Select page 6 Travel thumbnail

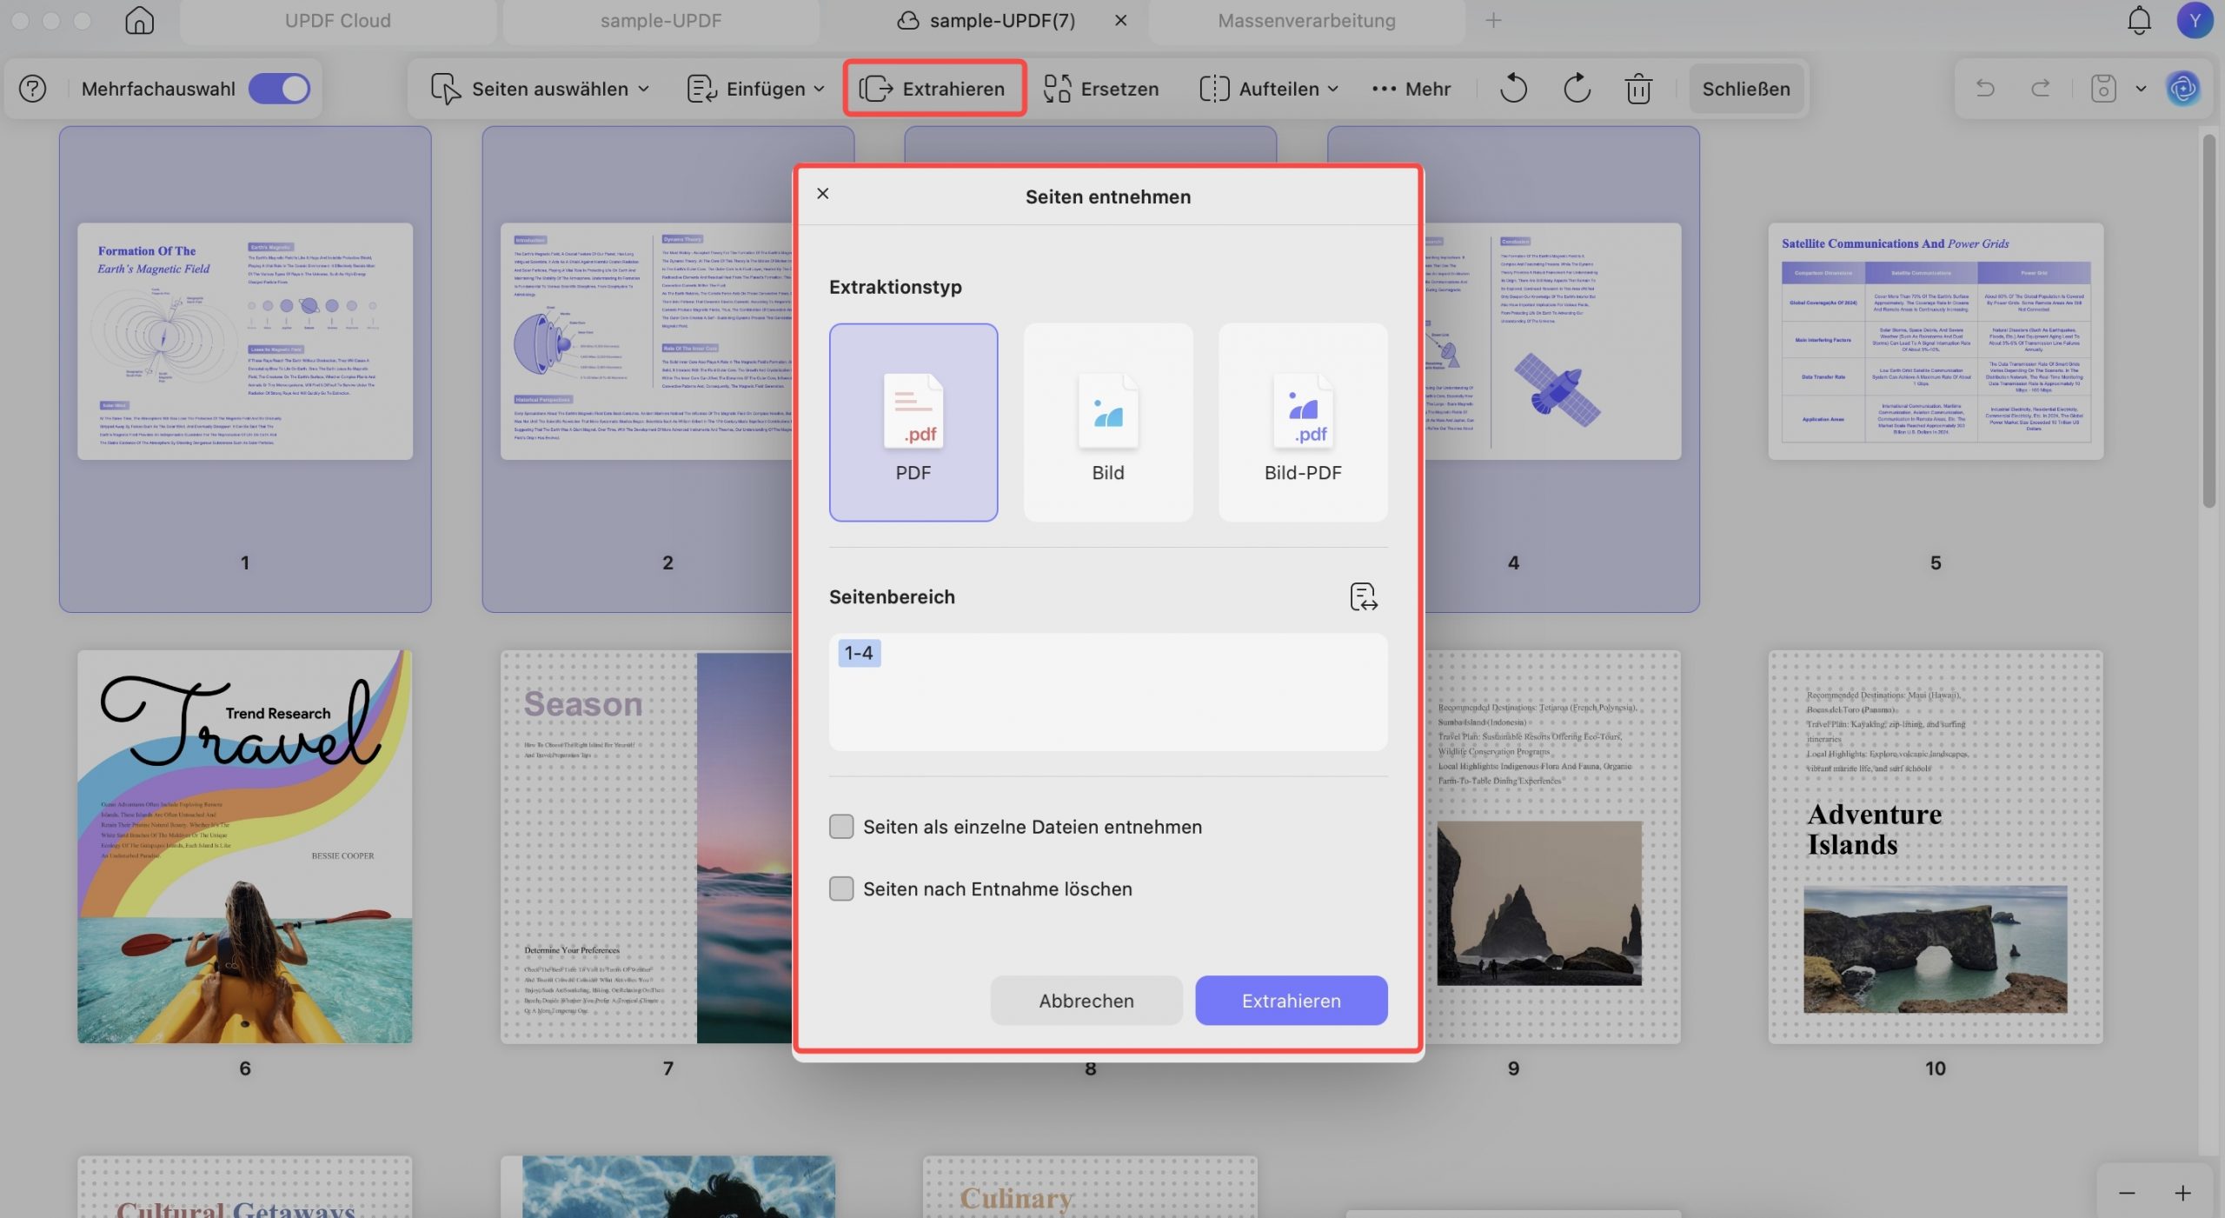tap(245, 847)
